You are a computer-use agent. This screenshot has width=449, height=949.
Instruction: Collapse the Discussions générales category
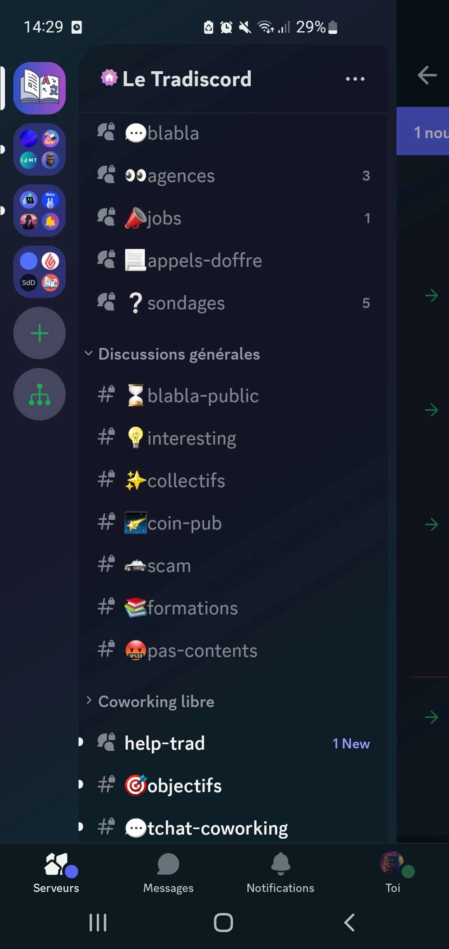click(x=179, y=354)
